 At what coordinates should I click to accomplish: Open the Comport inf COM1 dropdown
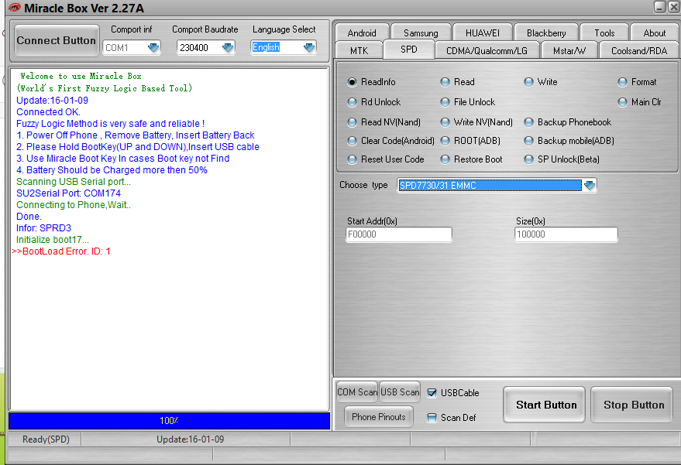point(153,47)
